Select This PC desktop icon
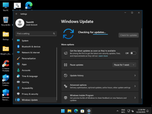The image size is (152, 114). 6,7
